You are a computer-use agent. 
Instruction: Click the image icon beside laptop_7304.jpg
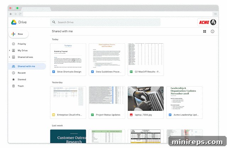pos(131,115)
